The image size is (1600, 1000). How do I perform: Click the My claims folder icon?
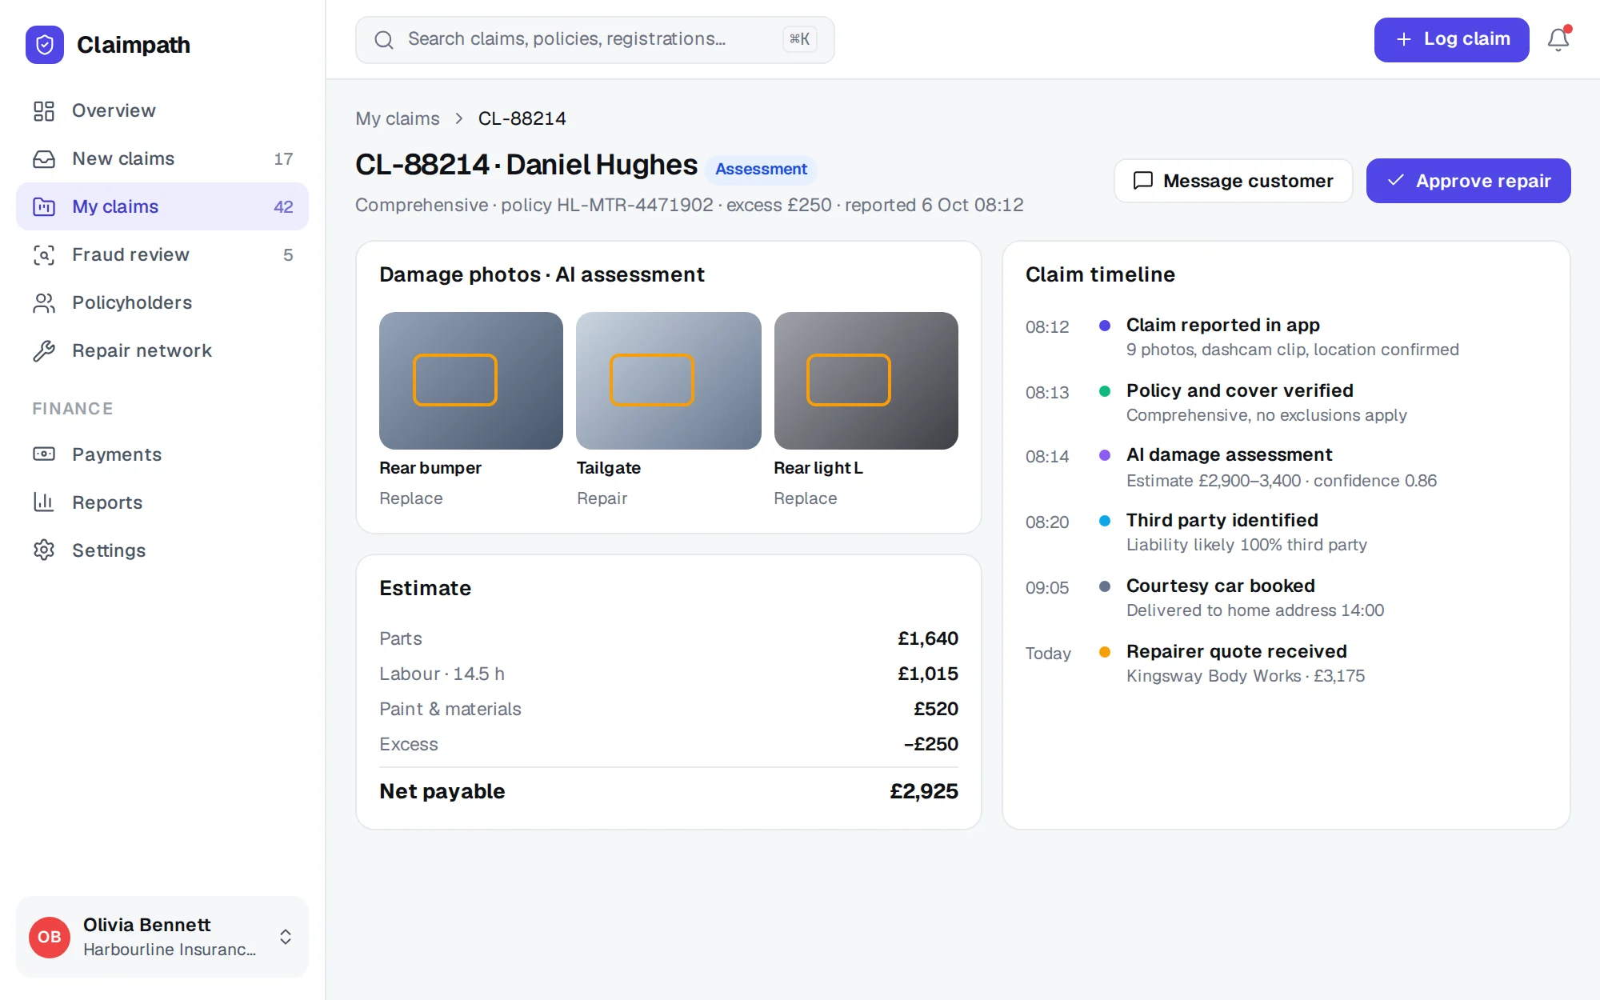click(x=44, y=206)
